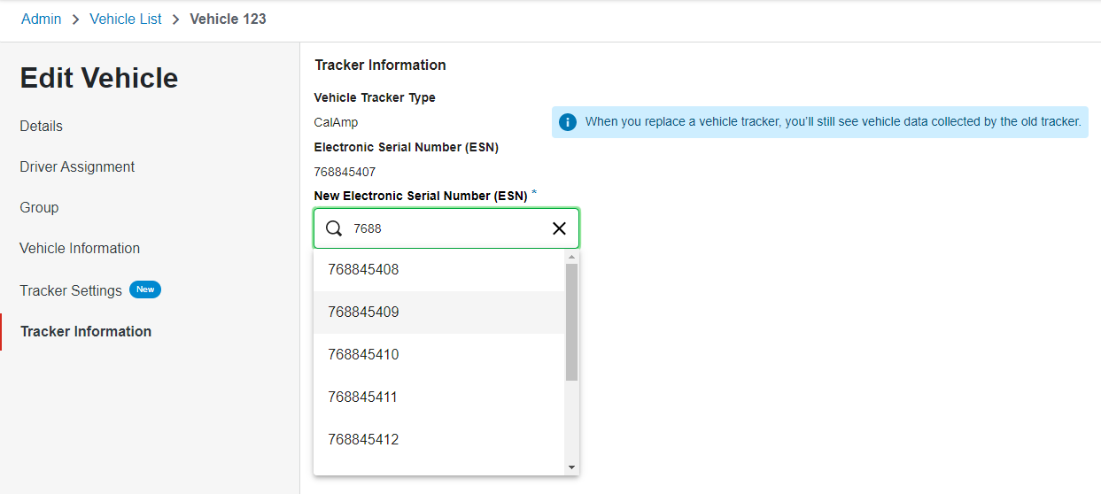Open the Group section in sidebar
The width and height of the screenshot is (1101, 494).
39,208
